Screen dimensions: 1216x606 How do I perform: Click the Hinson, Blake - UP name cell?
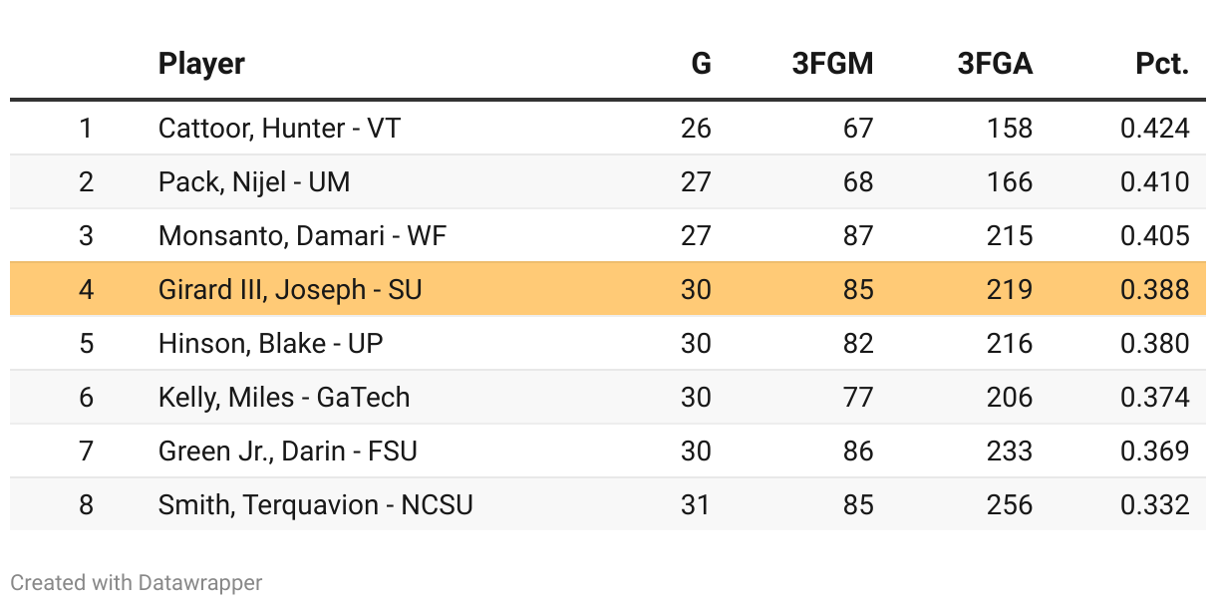click(271, 344)
